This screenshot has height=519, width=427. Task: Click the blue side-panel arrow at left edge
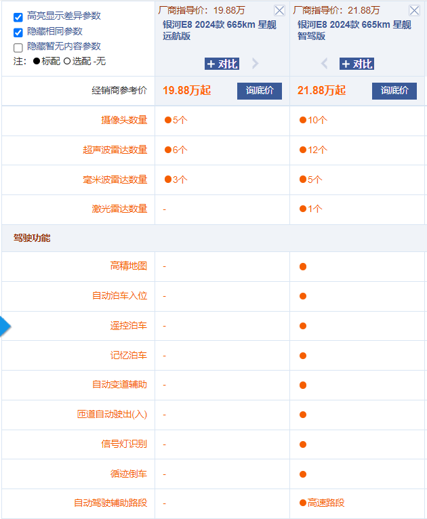point(5,327)
